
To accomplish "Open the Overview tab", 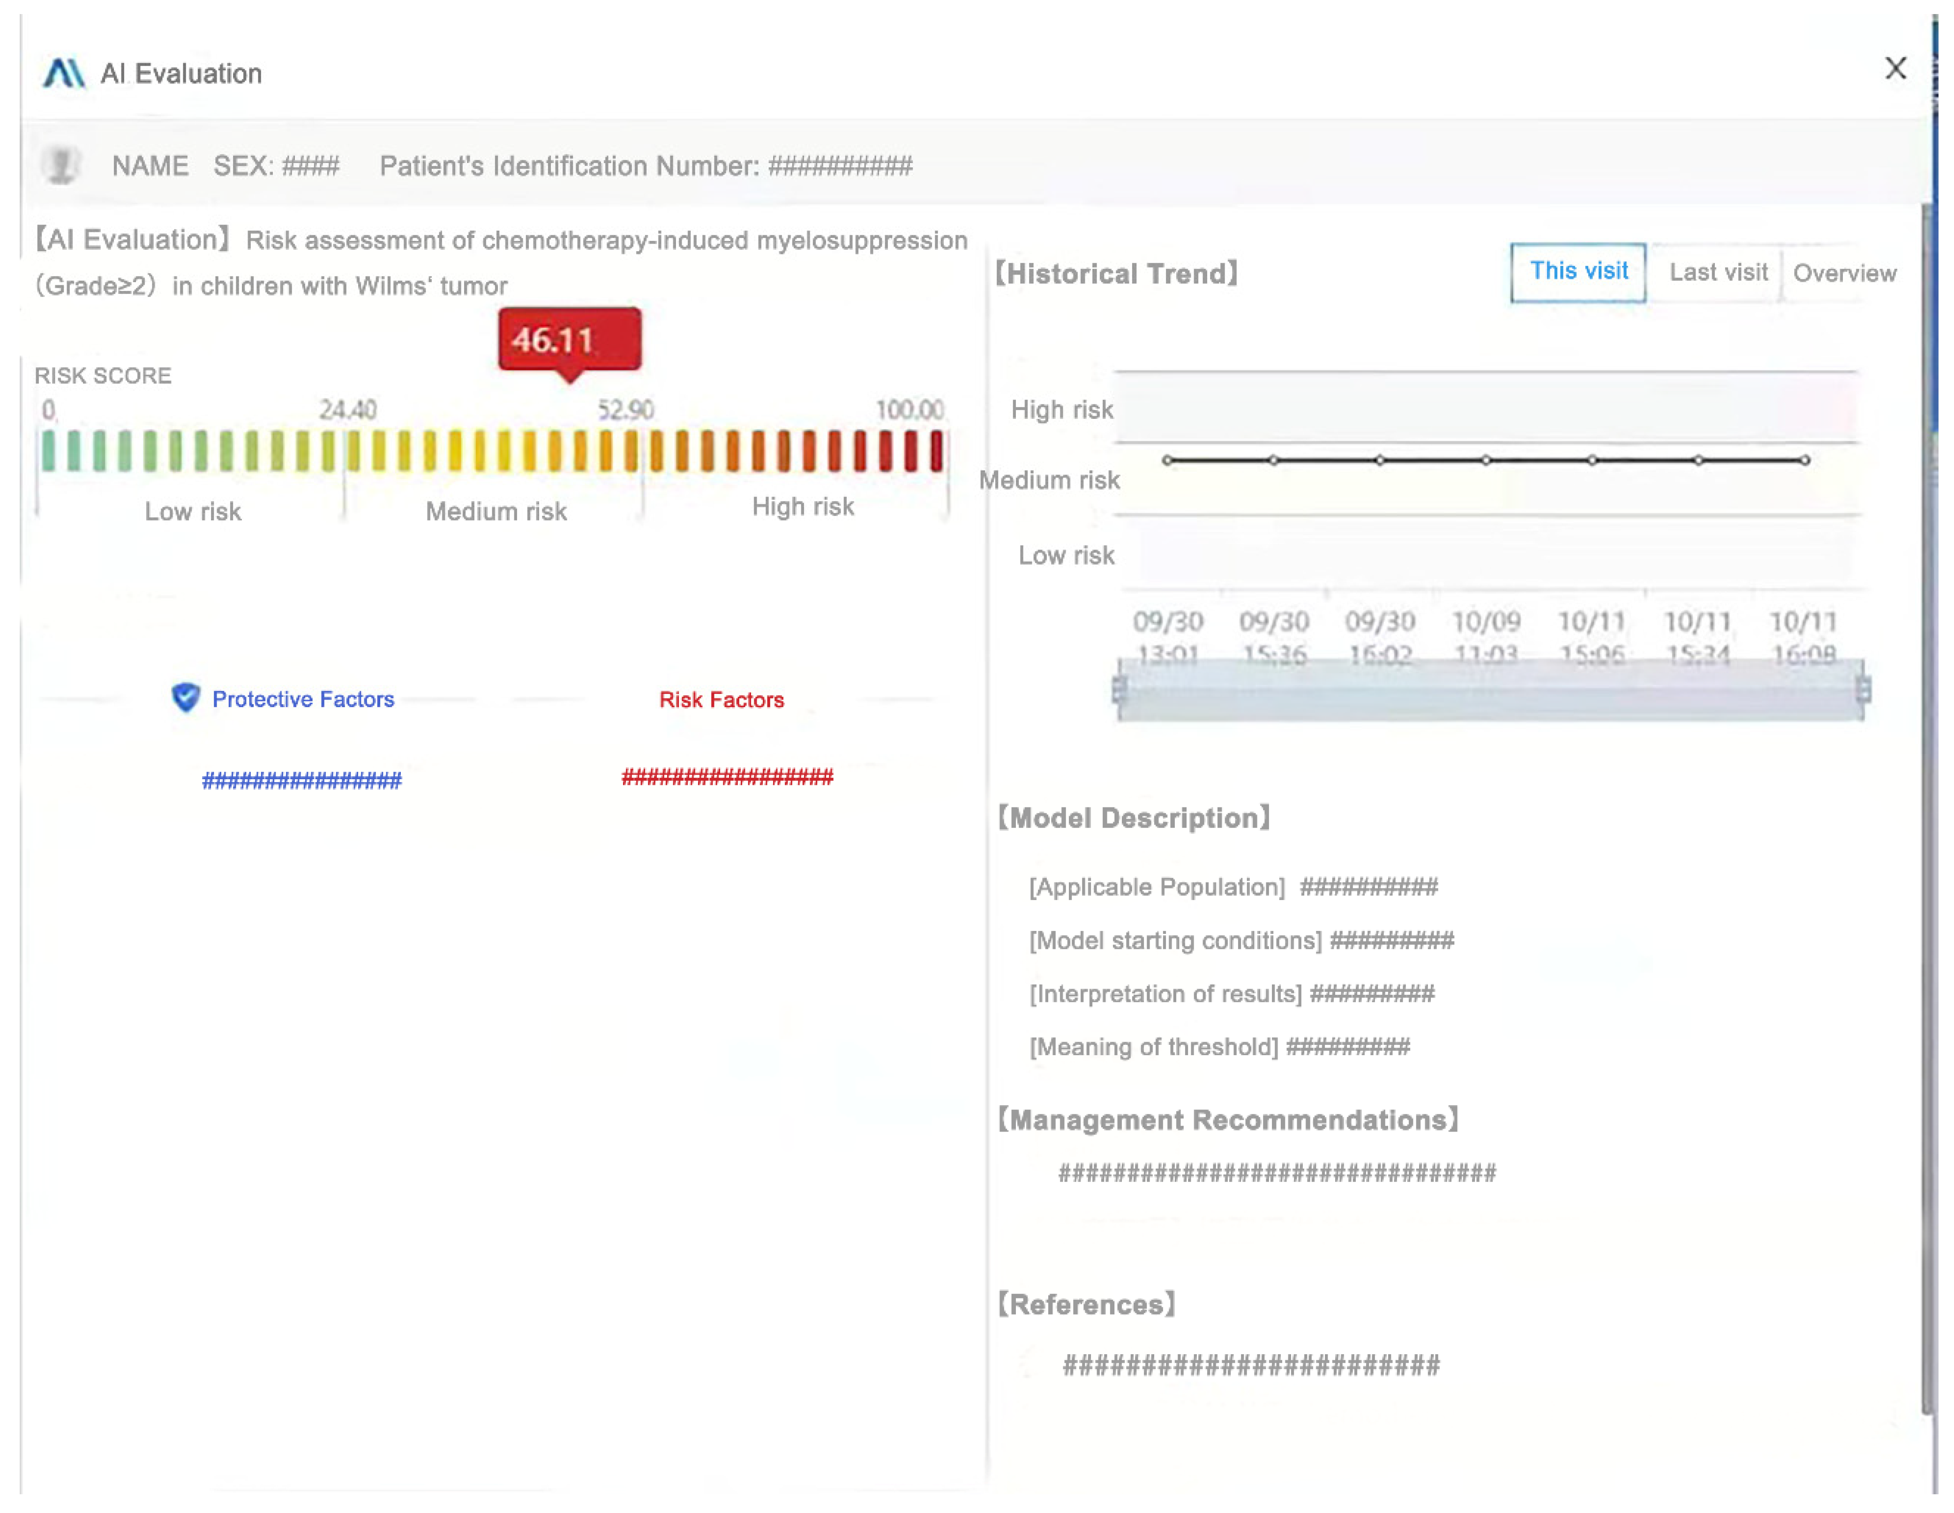I will pyautogui.click(x=1844, y=273).
